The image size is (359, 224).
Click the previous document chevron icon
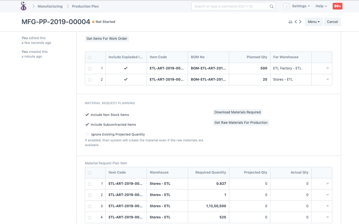(x=295, y=22)
